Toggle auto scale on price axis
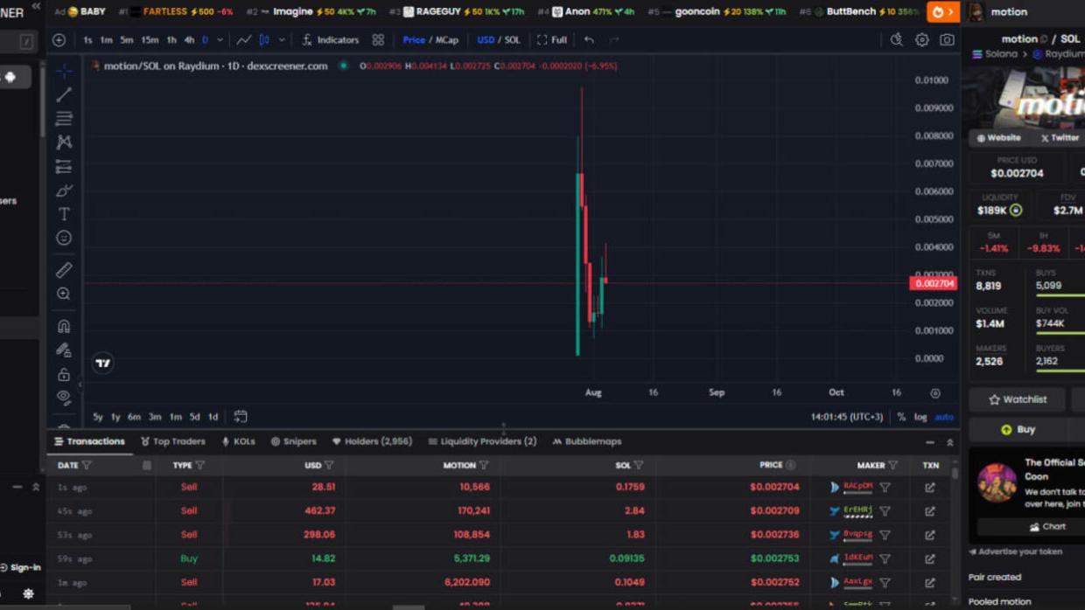This screenshot has width=1085, height=610. (944, 417)
